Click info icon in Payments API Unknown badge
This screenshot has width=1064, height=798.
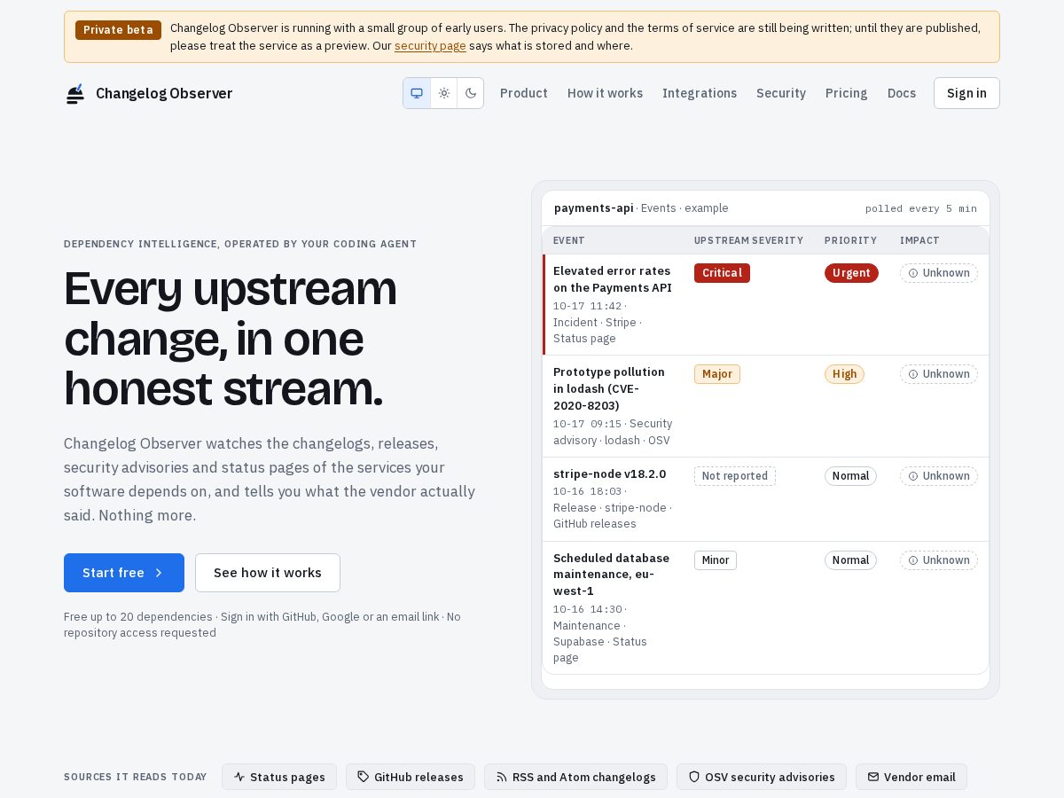click(913, 273)
